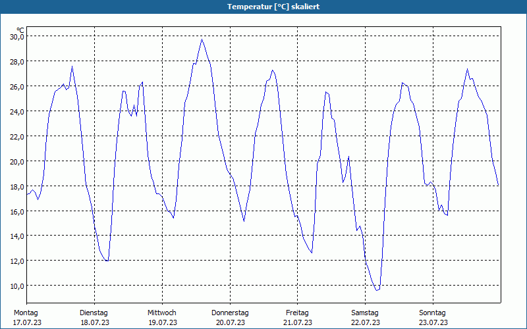Click the Samstag day label
The height and width of the screenshot is (329, 527).
[365, 313]
